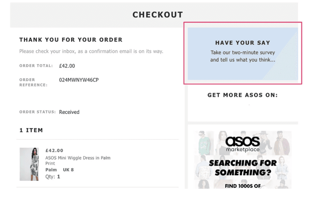314x198 pixels.
Task: Click the item price £42.00 above dress name
Action: (x=54, y=150)
